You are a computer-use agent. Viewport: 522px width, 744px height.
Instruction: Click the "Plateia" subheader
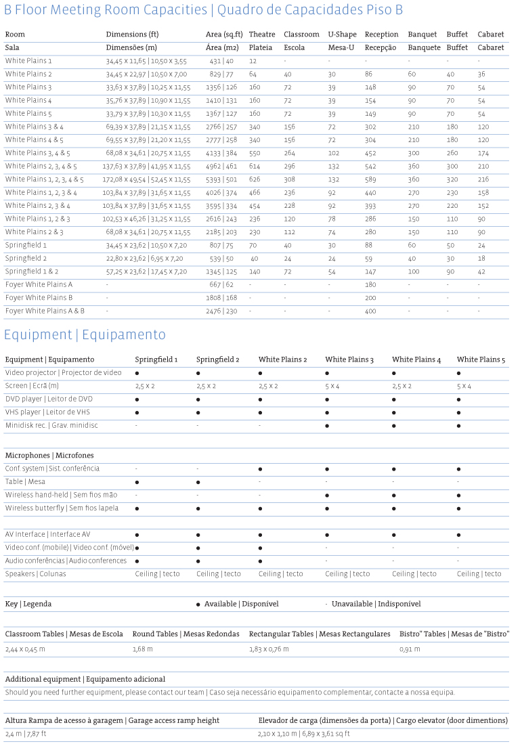[x=261, y=47]
